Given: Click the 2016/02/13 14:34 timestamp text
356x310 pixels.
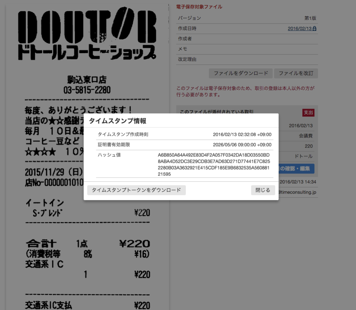Looking at the screenshot, I should coord(298,182).
